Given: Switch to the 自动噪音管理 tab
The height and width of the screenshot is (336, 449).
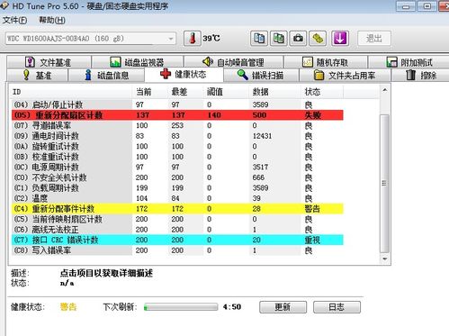Looking at the screenshot, I should (x=234, y=62).
